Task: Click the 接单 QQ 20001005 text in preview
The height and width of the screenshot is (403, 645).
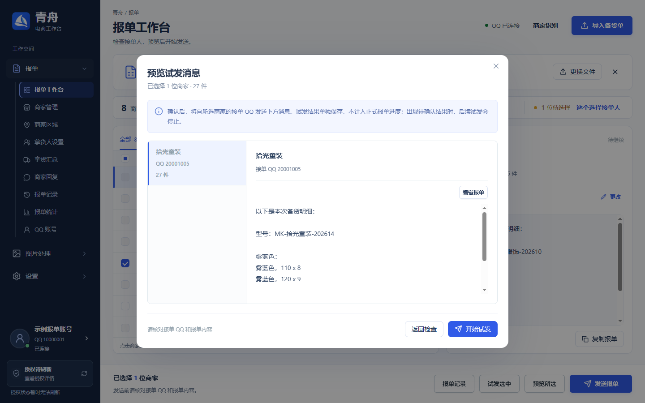Action: click(278, 169)
